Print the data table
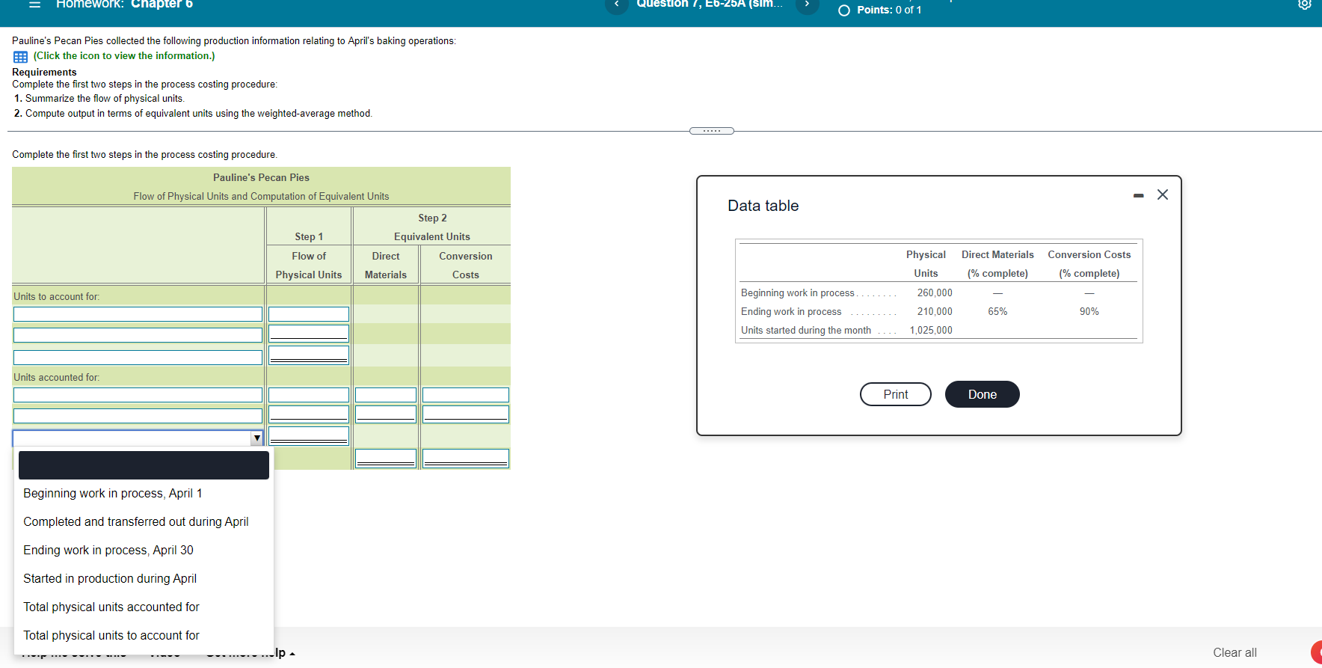This screenshot has height=668, width=1322. tap(896, 394)
